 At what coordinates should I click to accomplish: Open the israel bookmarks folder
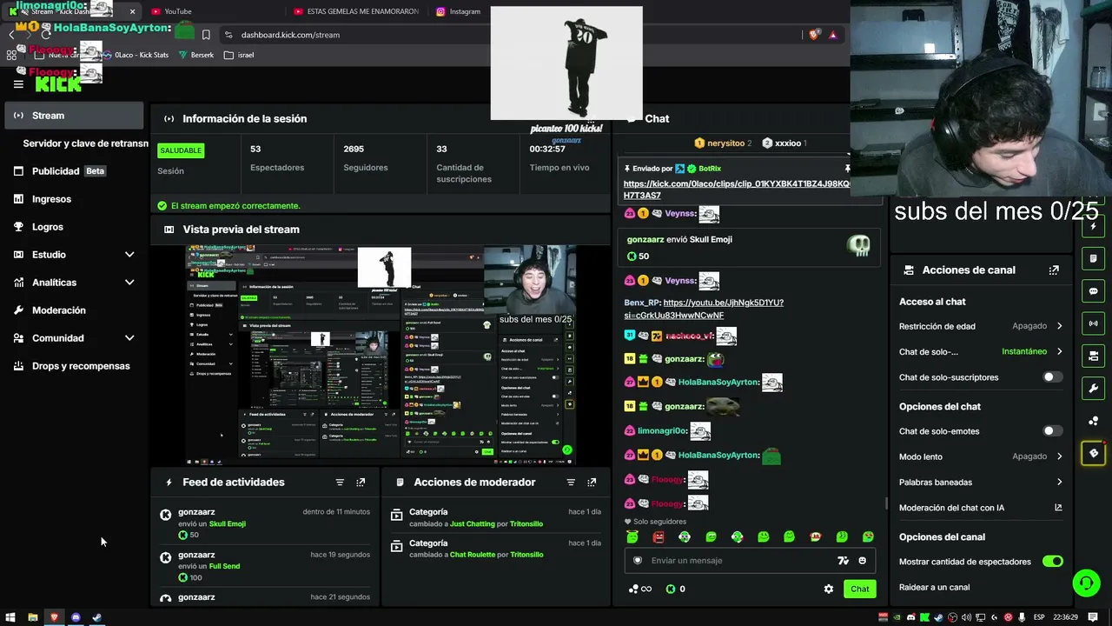point(239,55)
